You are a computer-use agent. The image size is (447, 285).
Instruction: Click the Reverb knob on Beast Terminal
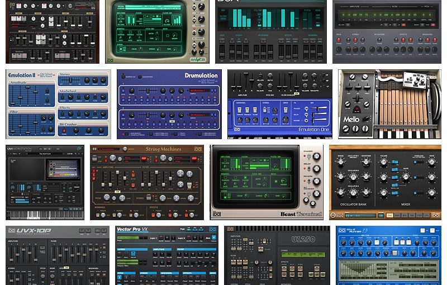(x=316, y=181)
